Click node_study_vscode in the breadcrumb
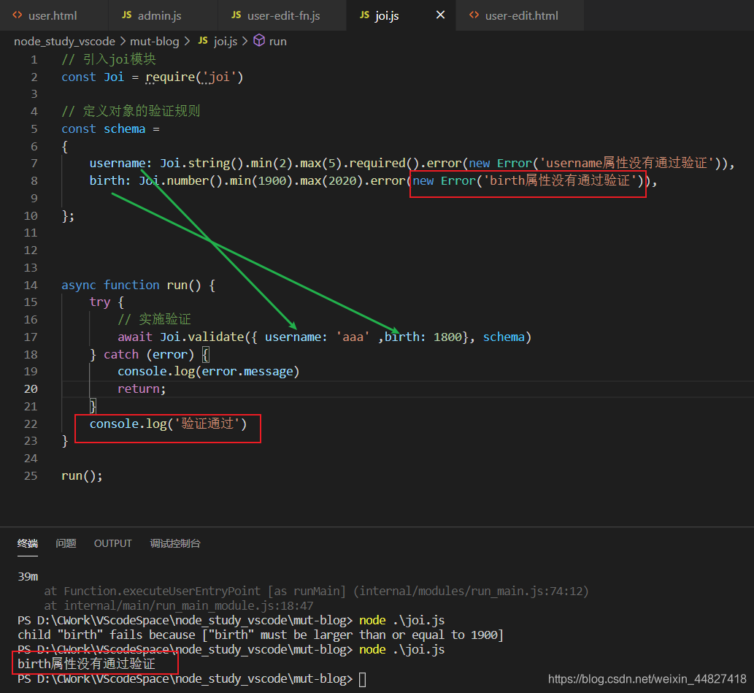The image size is (754, 693). (64, 42)
